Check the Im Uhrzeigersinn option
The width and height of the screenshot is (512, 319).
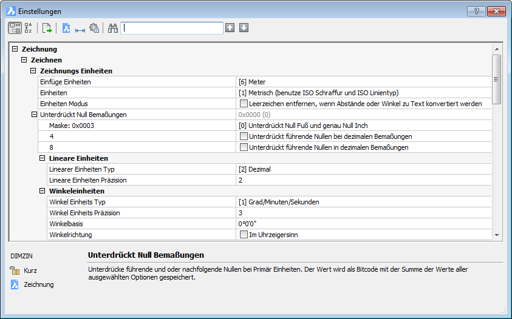pyautogui.click(x=244, y=235)
